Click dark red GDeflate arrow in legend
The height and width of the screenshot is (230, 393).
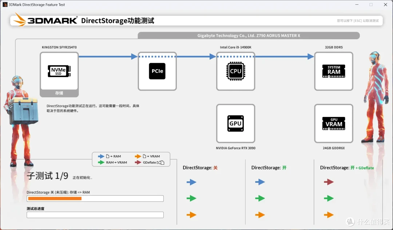(x=138, y=162)
